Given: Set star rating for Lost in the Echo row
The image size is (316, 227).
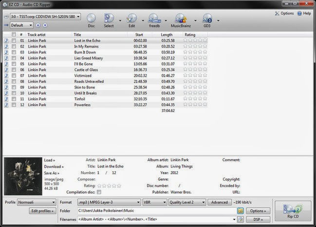Looking at the screenshot, I should point(195,41).
